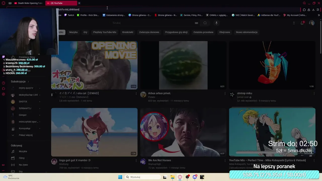Open Konopskyy channel in subscriptions
322x181 pixels.
pos(25,128)
